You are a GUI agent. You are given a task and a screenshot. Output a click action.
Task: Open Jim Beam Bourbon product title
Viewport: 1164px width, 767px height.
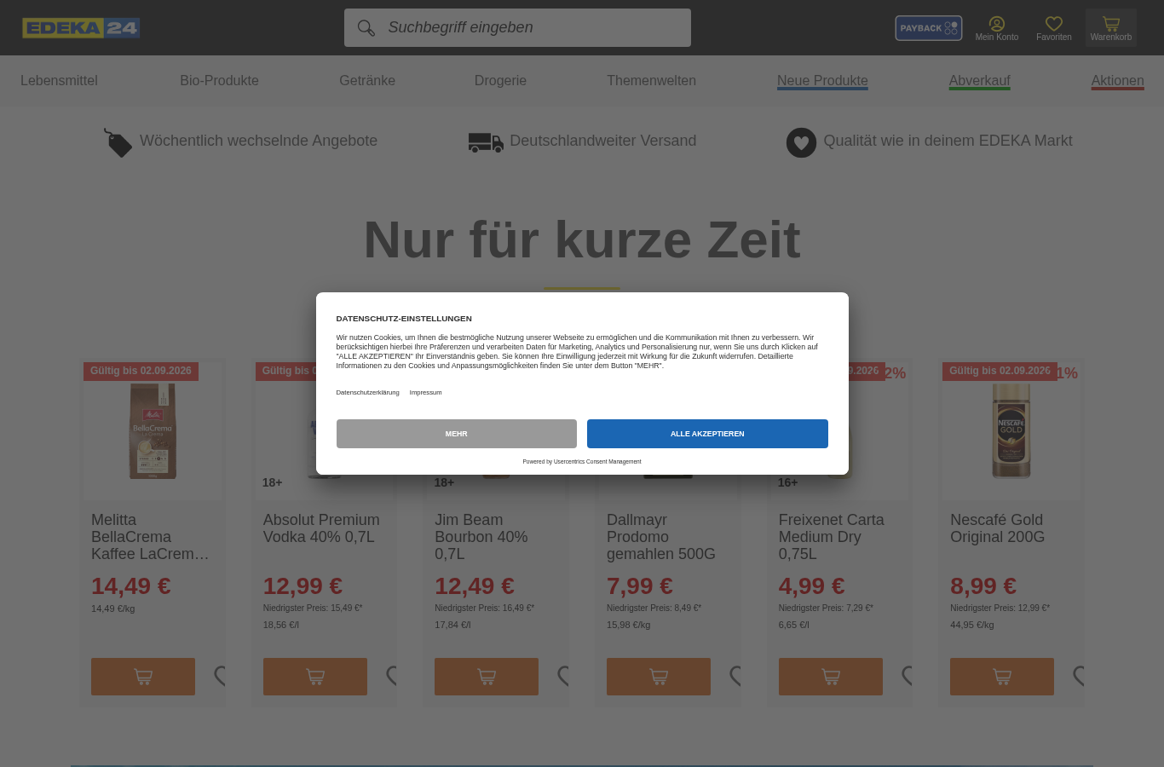481,537
